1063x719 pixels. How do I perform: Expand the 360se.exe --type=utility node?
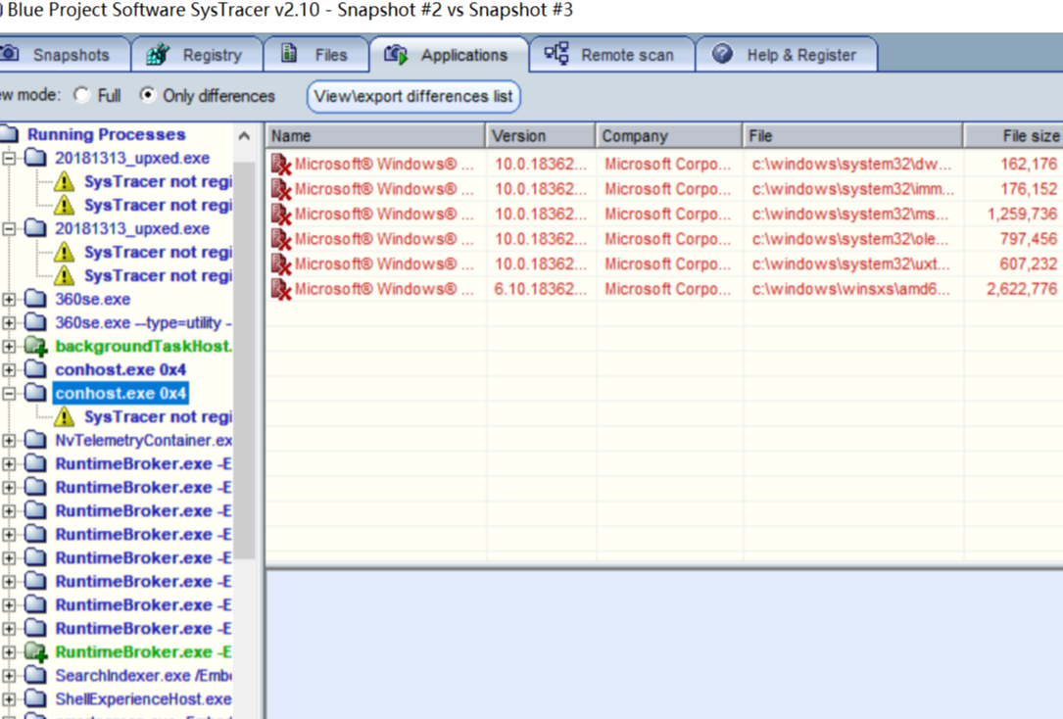(9, 322)
